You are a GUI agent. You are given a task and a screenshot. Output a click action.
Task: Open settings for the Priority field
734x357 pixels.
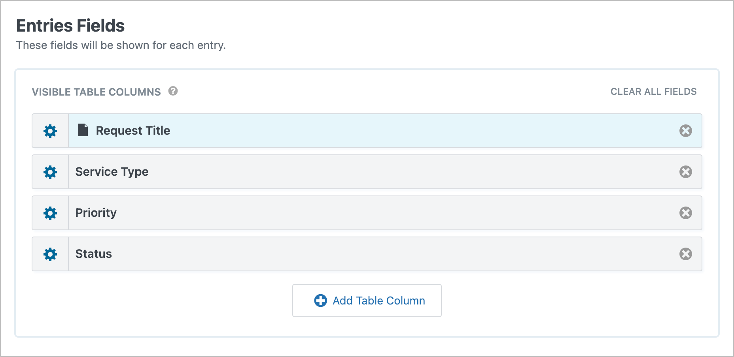click(x=50, y=213)
